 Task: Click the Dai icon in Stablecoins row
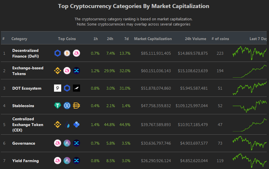[x=77, y=106]
